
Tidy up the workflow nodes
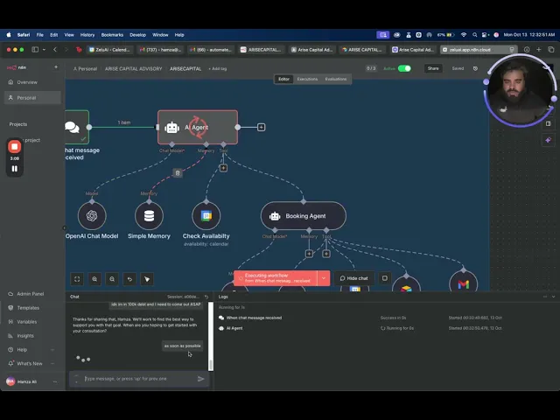(x=147, y=279)
